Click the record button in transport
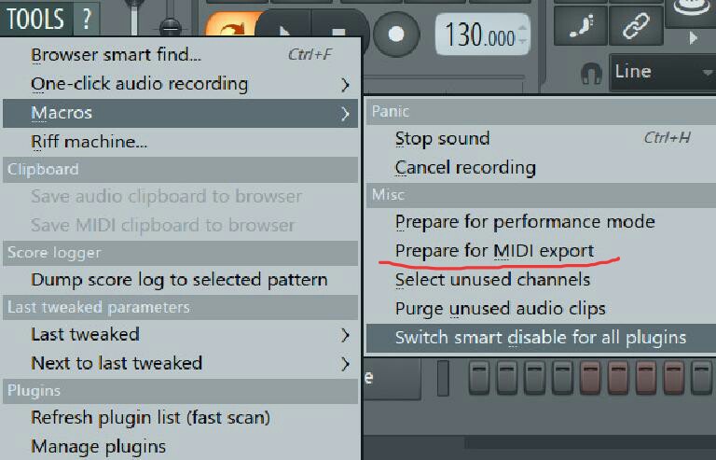Screen dimensions: 716x460 pyautogui.click(x=396, y=34)
